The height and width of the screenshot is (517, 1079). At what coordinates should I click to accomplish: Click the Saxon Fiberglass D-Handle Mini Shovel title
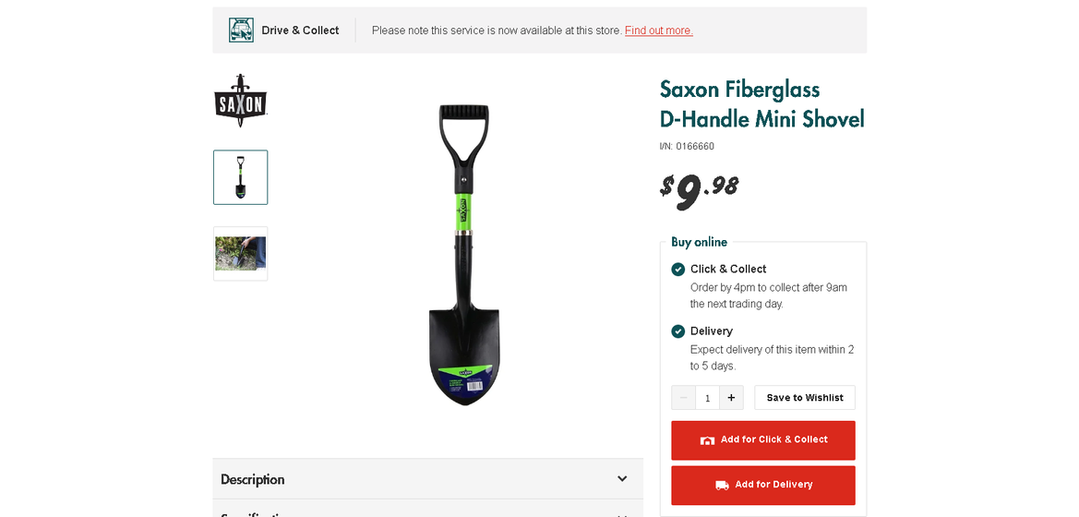click(x=761, y=104)
